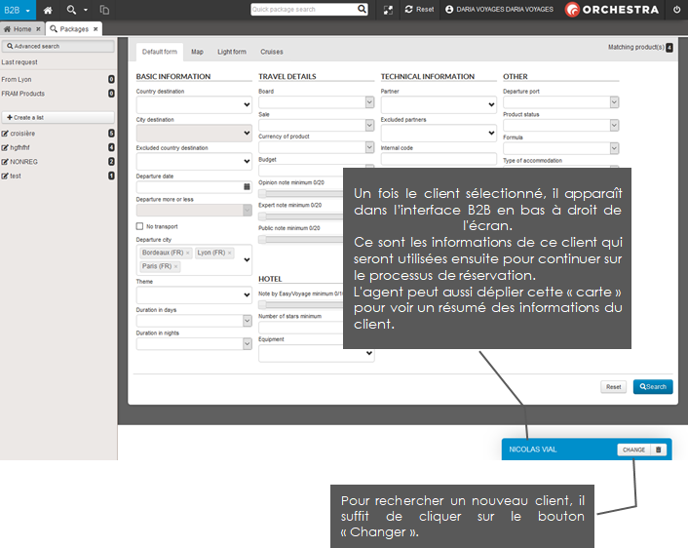Open the Cruises tab
This screenshot has width=688, height=548.
pyautogui.click(x=272, y=52)
